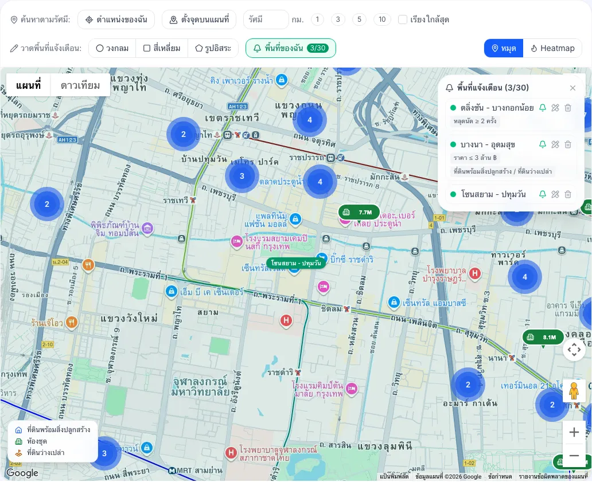
Task: Select the 5 km radius chip
Action: pos(359,19)
